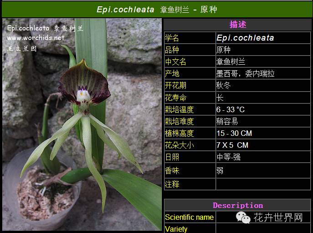Select the 花朵大小 row label
Image resolution: width=313 pixels, height=233 pixels.
coord(179,145)
